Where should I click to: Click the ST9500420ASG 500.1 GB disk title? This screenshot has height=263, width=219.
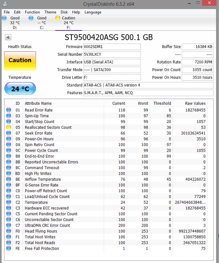point(109,37)
